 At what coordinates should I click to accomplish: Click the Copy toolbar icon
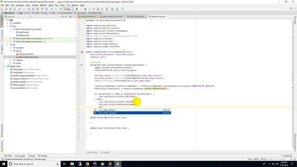[x=33, y=9]
